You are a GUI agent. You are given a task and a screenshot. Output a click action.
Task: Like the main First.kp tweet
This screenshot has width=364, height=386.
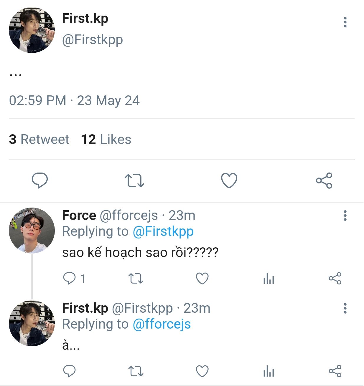(x=229, y=180)
